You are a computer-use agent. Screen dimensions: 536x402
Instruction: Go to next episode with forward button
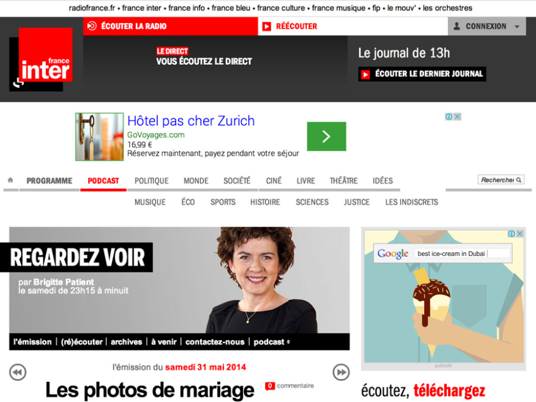coord(341,372)
